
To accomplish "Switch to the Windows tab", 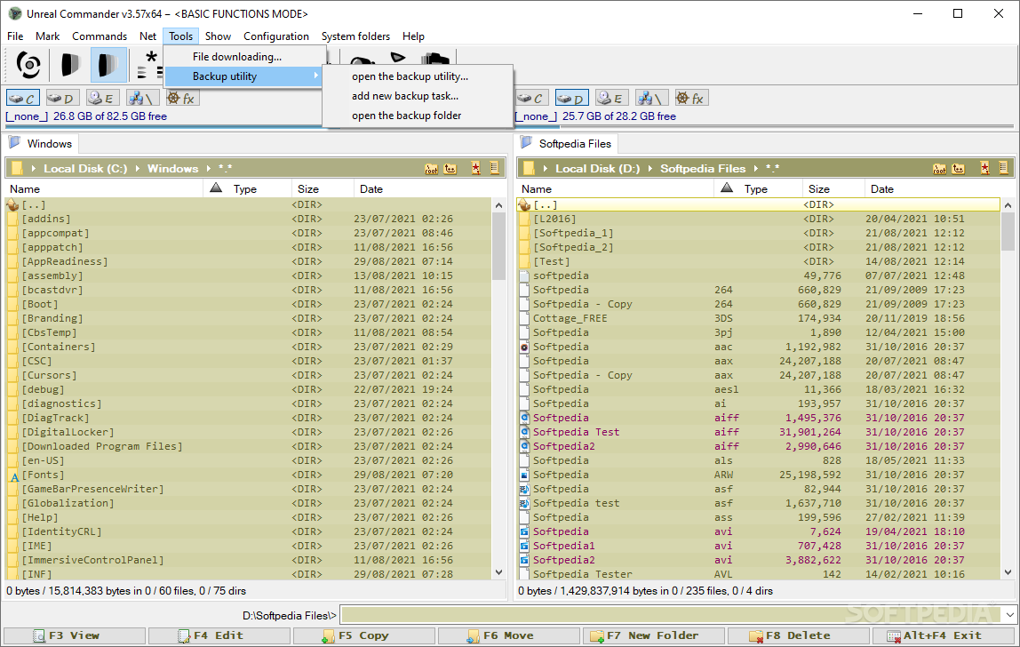I will (x=42, y=144).
